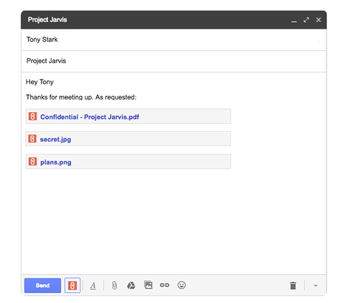The height and width of the screenshot is (303, 346).
Task: Expand more options dropdown arrow
Action: [x=316, y=286]
